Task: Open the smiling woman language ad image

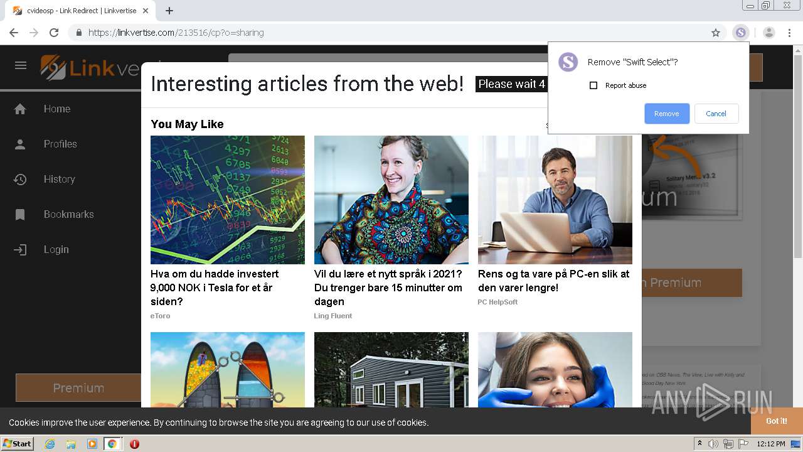Action: coord(391,200)
